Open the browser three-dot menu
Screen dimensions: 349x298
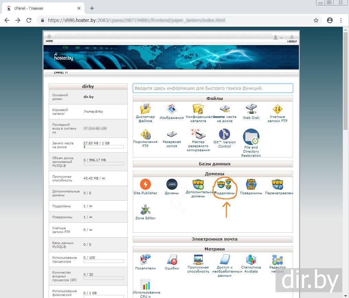(x=341, y=20)
